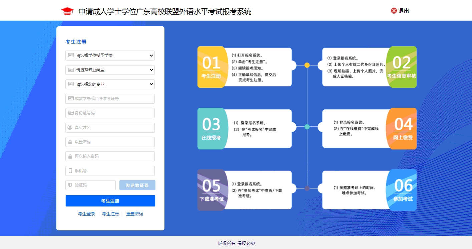
Task: Click the blue 考生注册 submit button
Action: coord(110,201)
